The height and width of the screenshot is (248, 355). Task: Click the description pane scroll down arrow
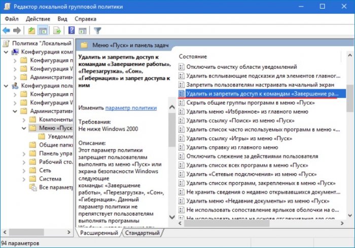coord(172,217)
